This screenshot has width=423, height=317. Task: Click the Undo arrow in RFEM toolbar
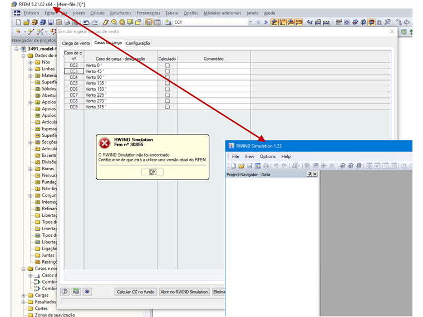pos(86,22)
